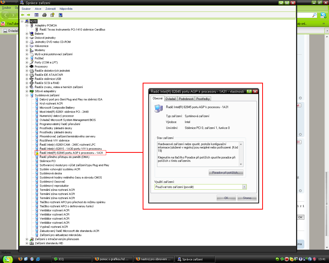Click the Zařízení standardu HID icon

click(32, 243)
